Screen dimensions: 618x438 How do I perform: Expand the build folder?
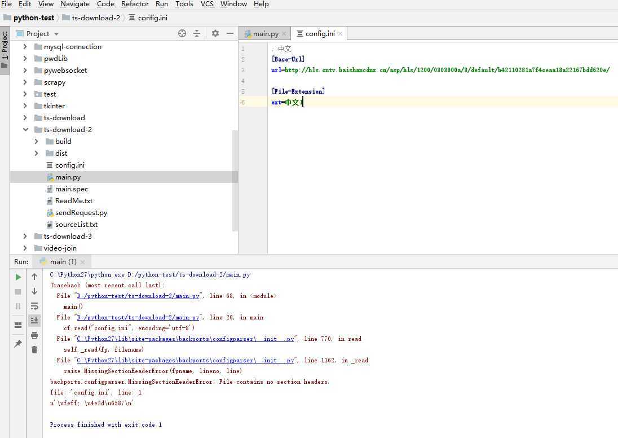(x=37, y=141)
